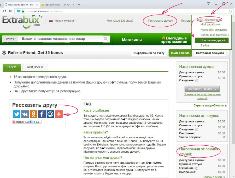
Task: Open a new browser tab with the plus icon
Action: click(79, 5)
